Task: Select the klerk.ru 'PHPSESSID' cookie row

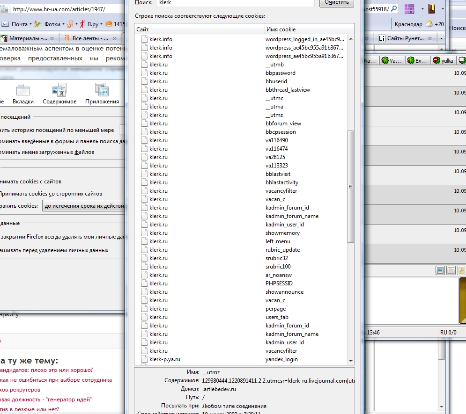Action: (241, 283)
